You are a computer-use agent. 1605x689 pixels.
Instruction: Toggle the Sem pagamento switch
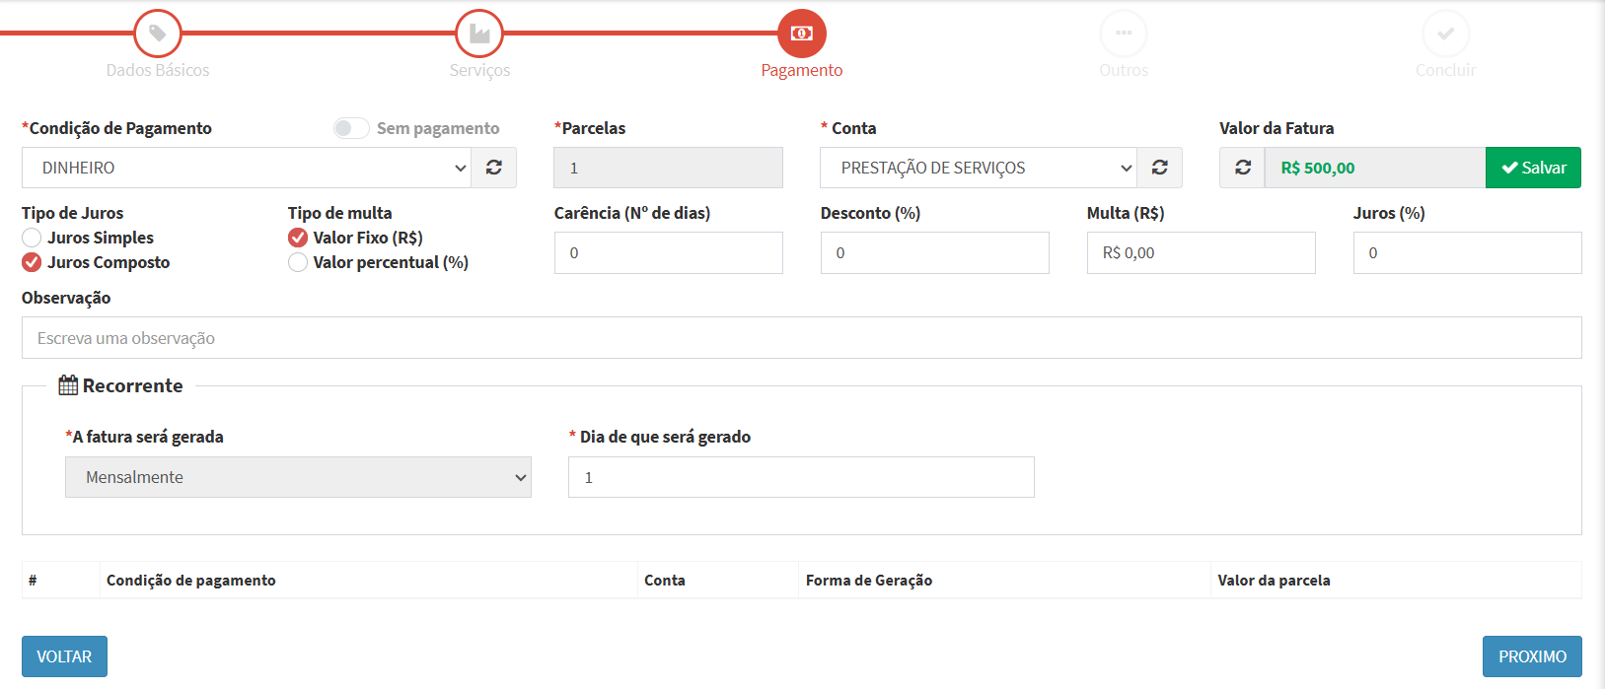[x=350, y=128]
